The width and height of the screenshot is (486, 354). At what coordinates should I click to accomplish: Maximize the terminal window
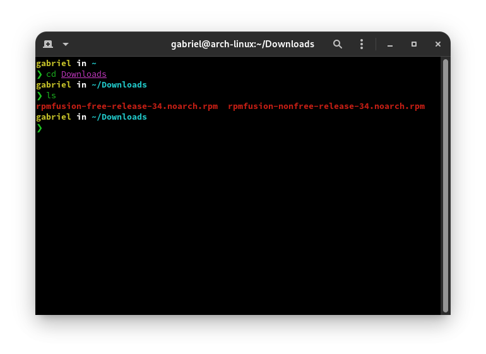pos(414,44)
